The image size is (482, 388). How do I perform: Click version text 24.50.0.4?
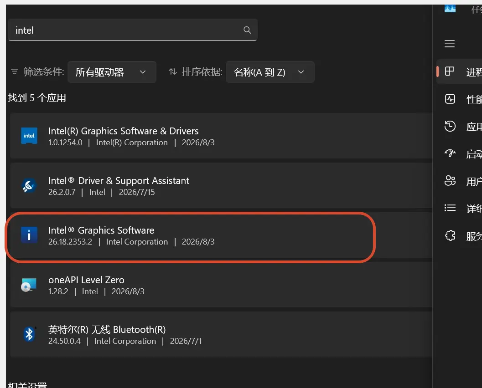point(64,342)
